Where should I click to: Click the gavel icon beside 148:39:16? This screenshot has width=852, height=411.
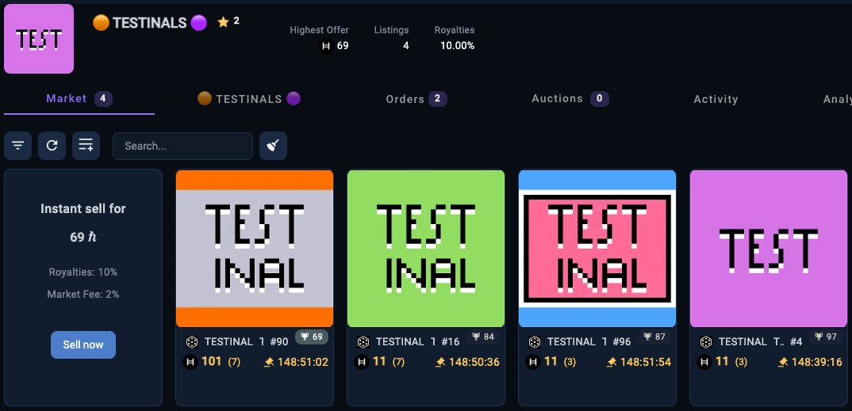pos(783,362)
